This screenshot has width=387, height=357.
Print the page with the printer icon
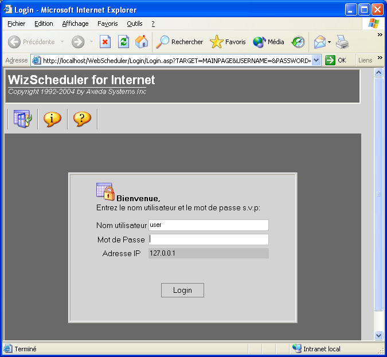click(x=342, y=42)
